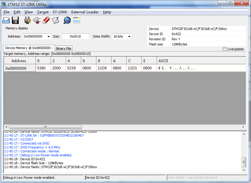This screenshot has width=251, height=183.
Task: Click the Size input field
Action: (x=75, y=36)
